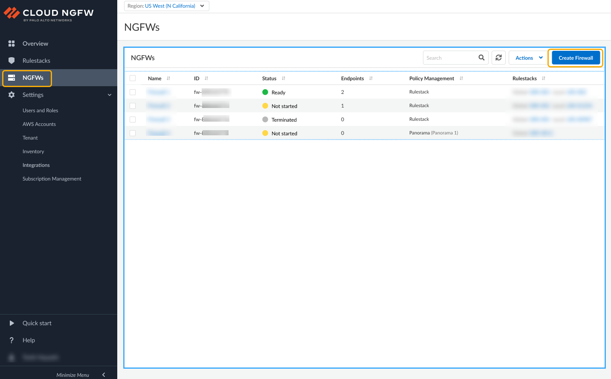Viewport: 611px width, 379px height.
Task: Go to AWS Accounts settings page
Action: pyautogui.click(x=39, y=124)
